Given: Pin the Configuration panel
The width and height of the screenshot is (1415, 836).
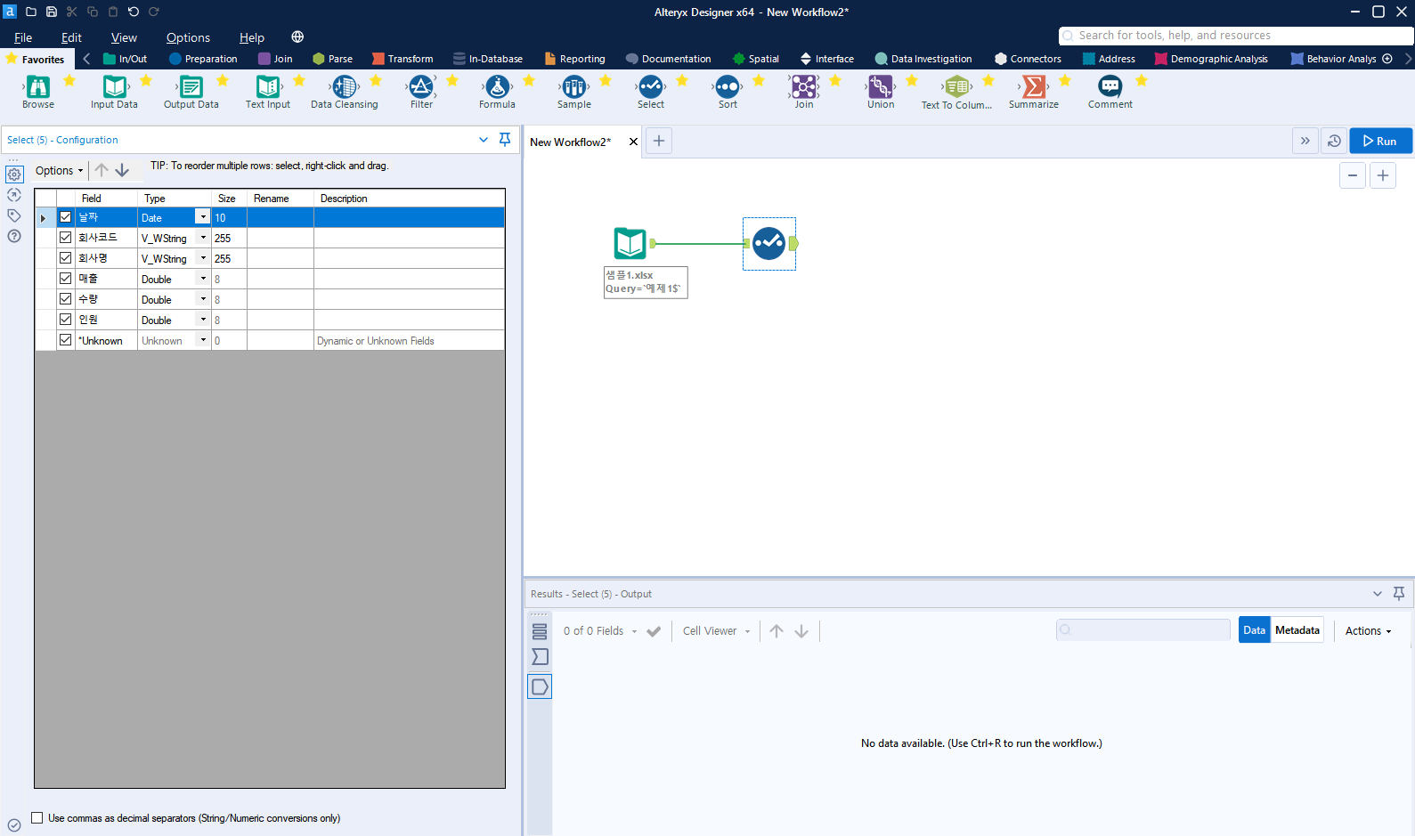Looking at the screenshot, I should coord(505,140).
